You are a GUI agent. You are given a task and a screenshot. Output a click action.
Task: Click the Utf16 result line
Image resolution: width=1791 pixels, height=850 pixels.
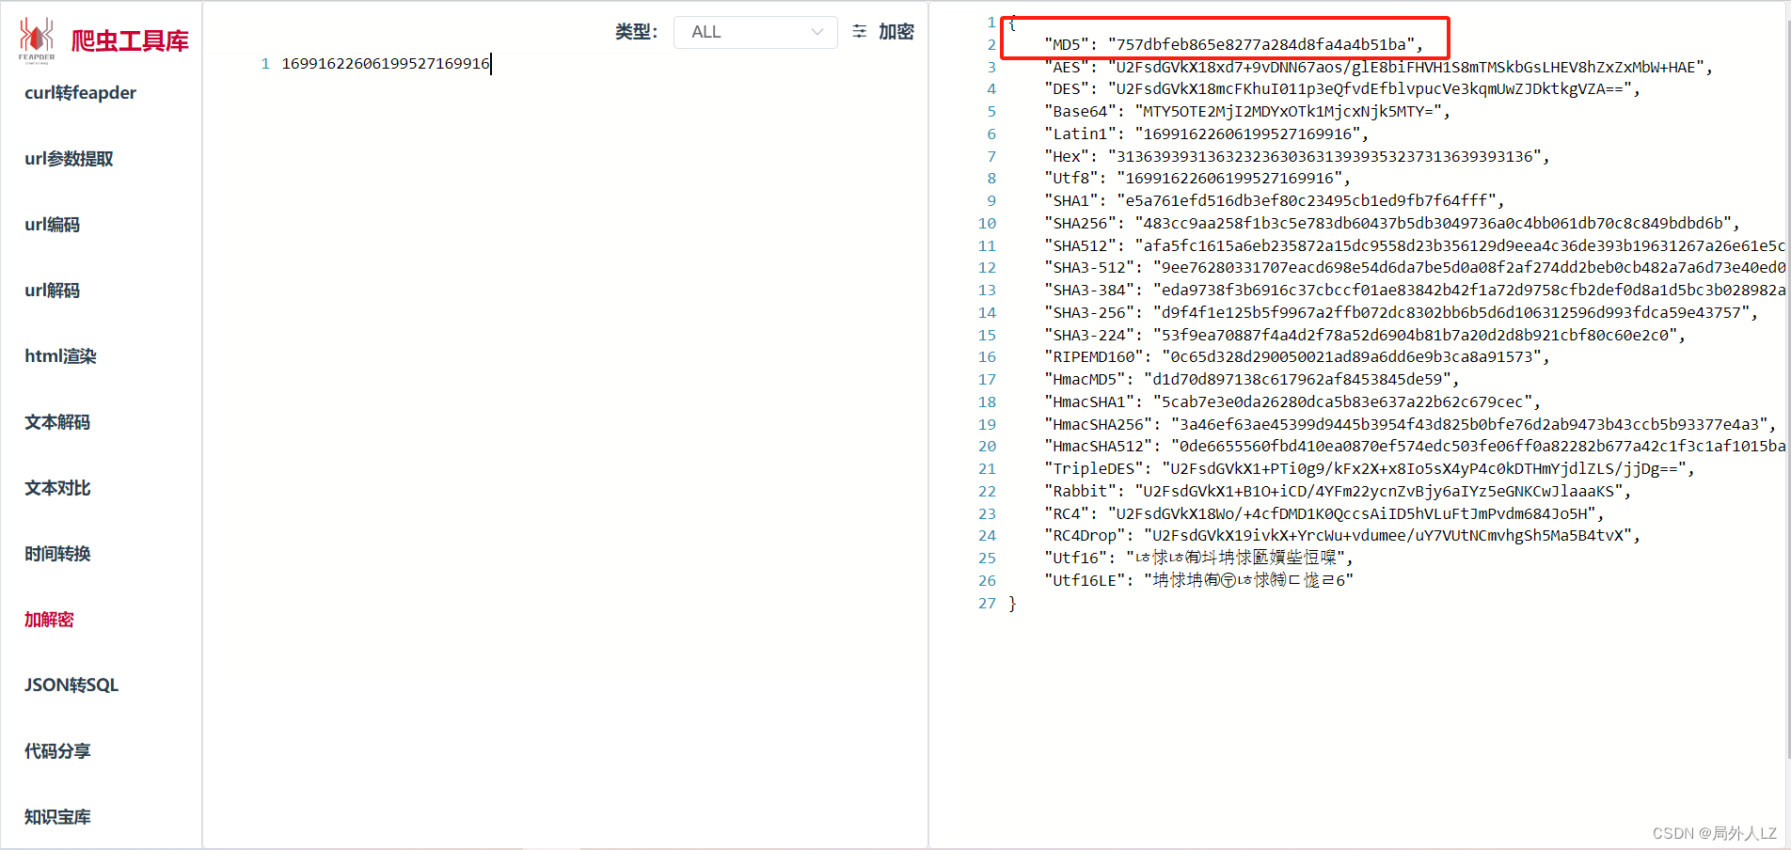(x=1198, y=559)
